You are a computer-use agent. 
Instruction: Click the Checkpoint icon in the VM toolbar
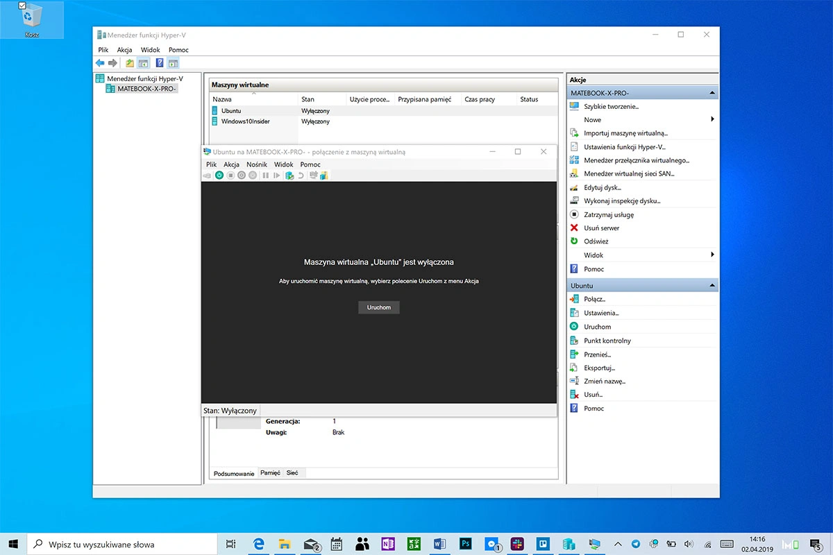pos(289,176)
